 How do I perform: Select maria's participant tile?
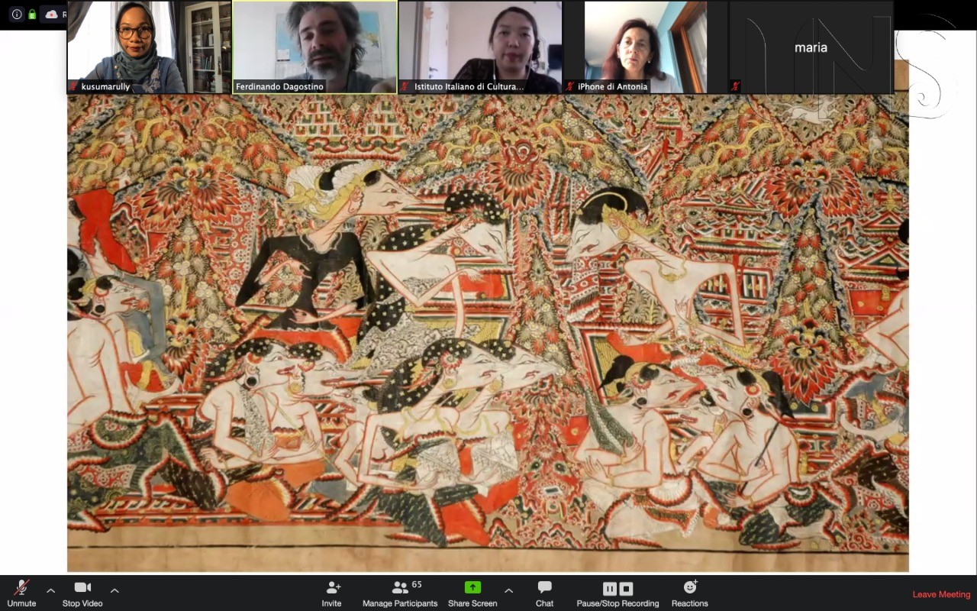click(811, 47)
